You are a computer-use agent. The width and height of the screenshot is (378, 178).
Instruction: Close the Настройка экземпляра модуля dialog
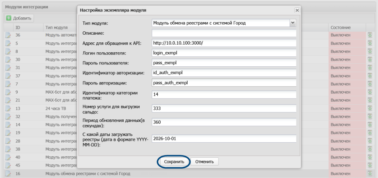(x=297, y=10)
